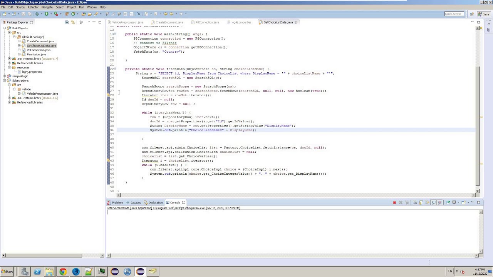
Task: Toggle Show Console on Standard Error change
Action: (x=440, y=202)
